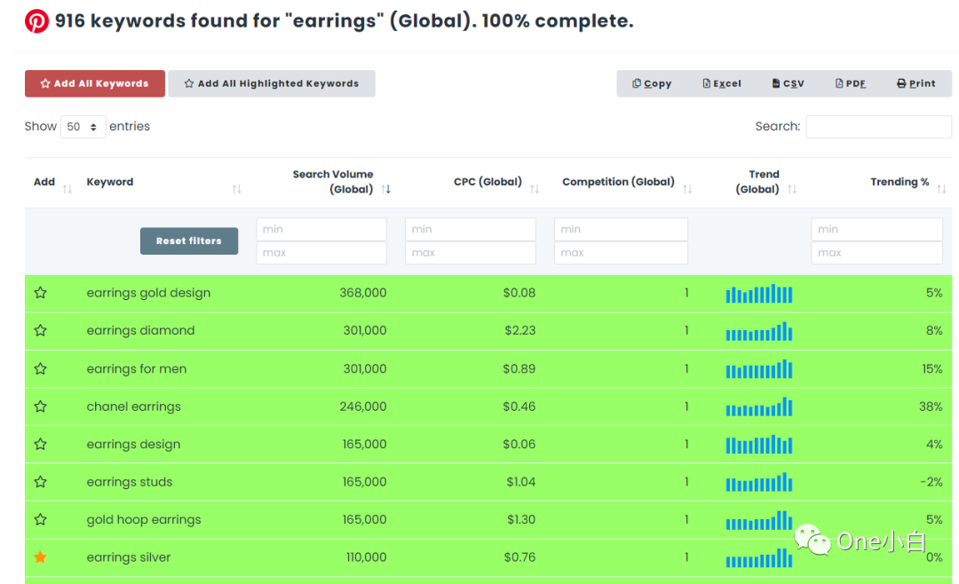Add "earrings diamond" keyword via star
The width and height of the screenshot is (959, 584).
pyautogui.click(x=40, y=330)
